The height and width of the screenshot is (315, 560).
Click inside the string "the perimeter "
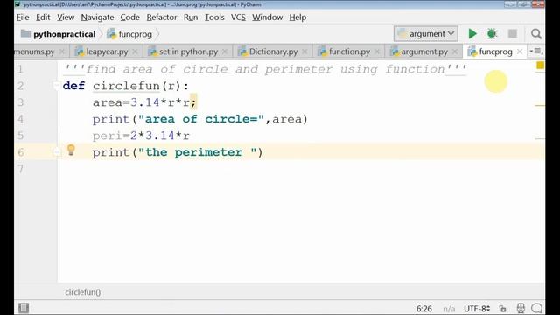[198, 152]
